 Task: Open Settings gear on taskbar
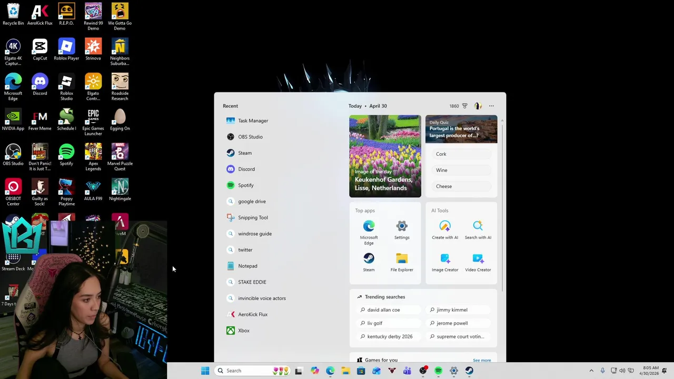coord(454,371)
